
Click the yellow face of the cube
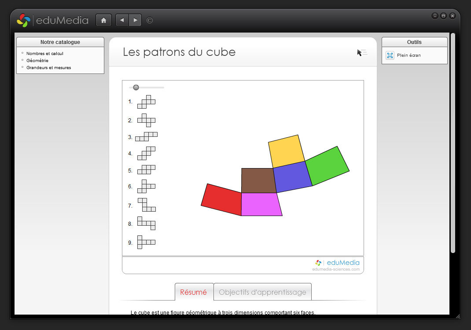click(286, 151)
